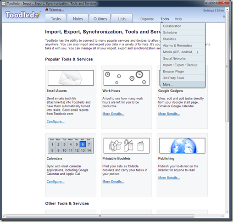Image resolution: width=233 pixels, height=222 pixels.
Task: Select Import / Export / Backup entry
Action: [x=183, y=65]
